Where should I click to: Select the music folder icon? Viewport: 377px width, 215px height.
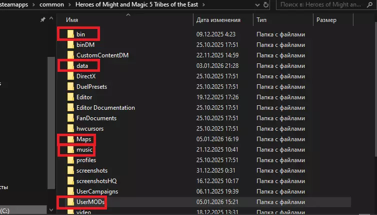click(x=70, y=150)
